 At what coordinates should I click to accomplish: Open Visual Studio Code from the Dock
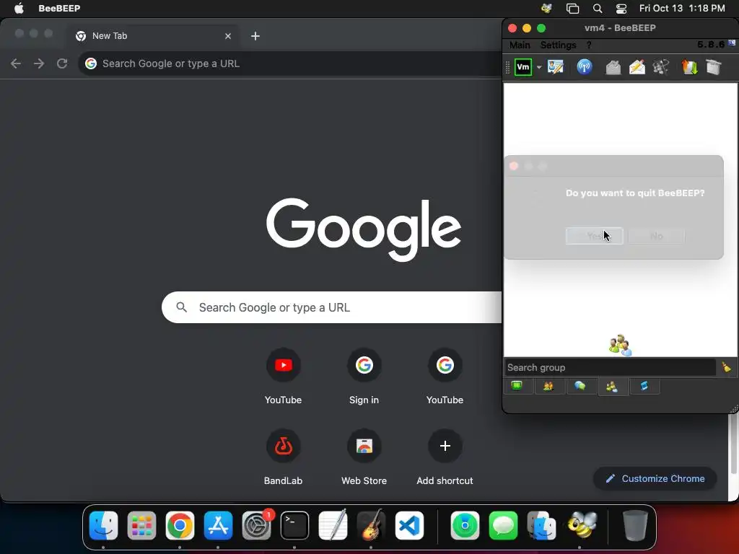(x=409, y=525)
